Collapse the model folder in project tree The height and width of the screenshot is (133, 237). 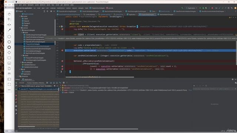[20, 16]
